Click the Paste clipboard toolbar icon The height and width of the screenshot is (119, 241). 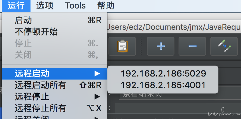122,46
